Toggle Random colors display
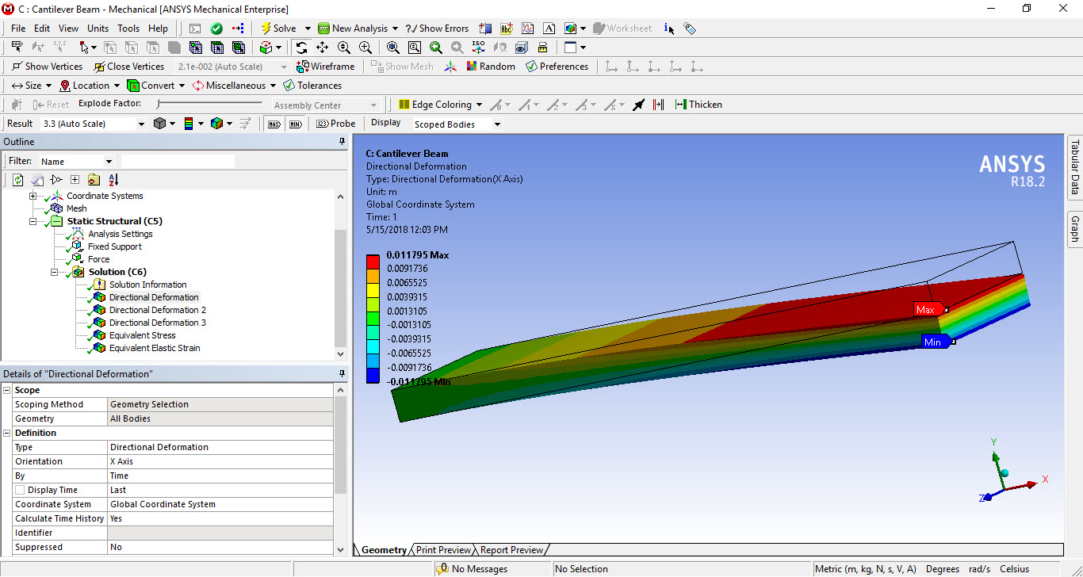Image resolution: width=1083 pixels, height=577 pixels. click(491, 67)
